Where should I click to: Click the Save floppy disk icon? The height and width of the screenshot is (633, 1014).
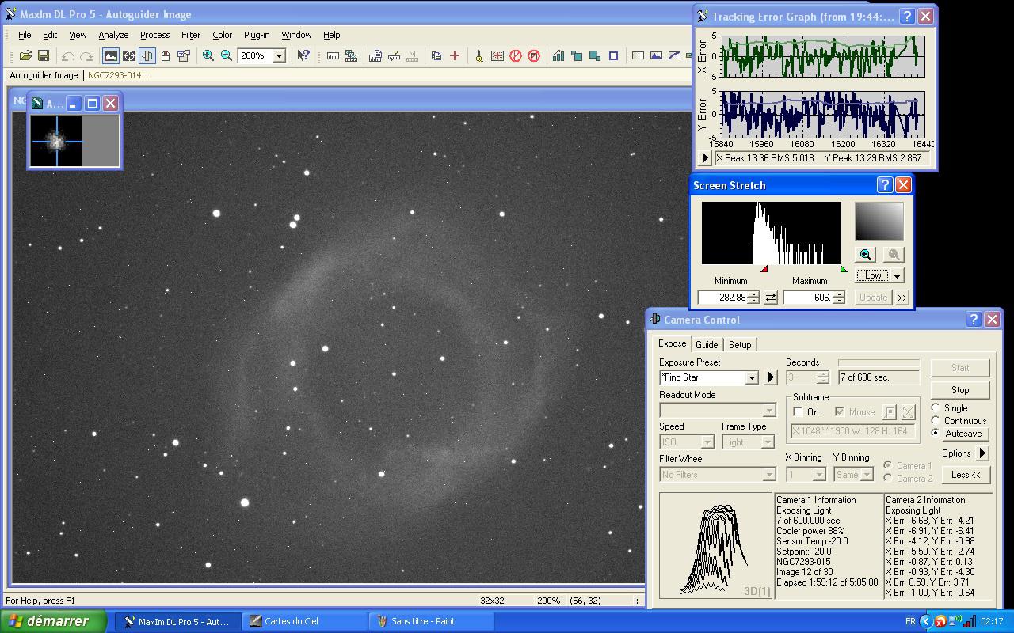point(44,56)
